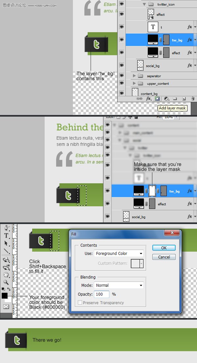
Task: Expand the seperator group triangle
Action: 134,76
